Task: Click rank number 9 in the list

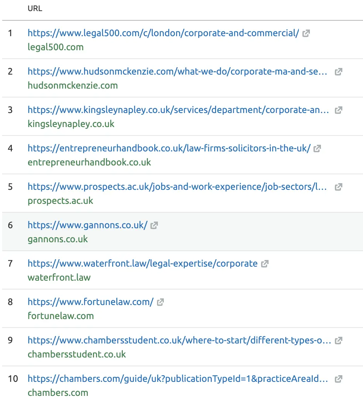Action: pos(10,340)
